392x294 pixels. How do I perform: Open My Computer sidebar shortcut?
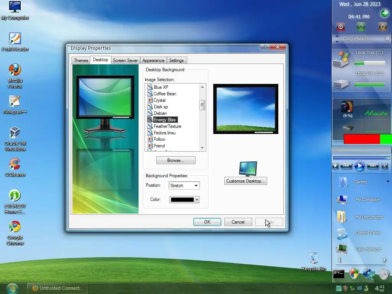click(x=358, y=199)
